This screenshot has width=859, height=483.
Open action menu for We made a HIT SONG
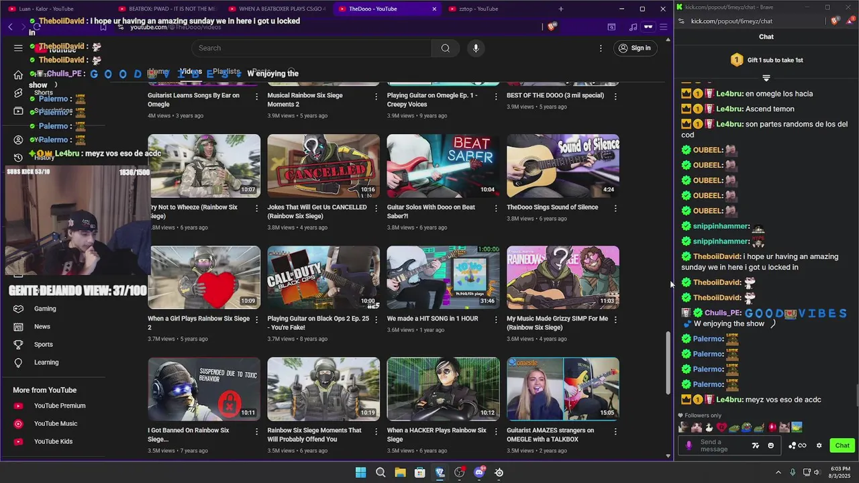point(496,319)
